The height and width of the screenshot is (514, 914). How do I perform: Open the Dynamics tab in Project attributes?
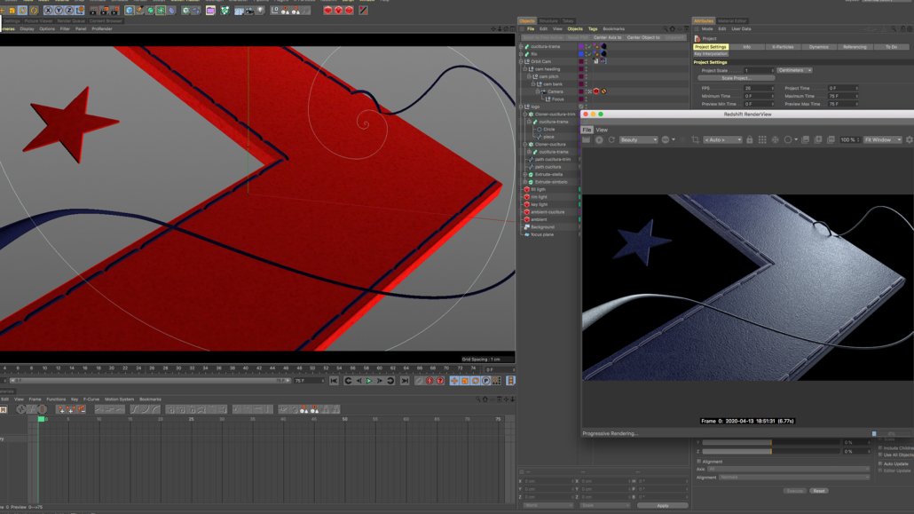(x=818, y=47)
